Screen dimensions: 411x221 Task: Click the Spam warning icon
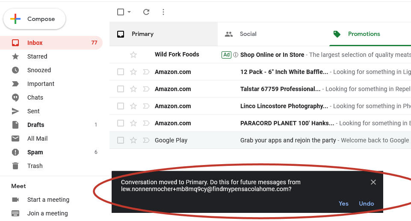click(15, 152)
